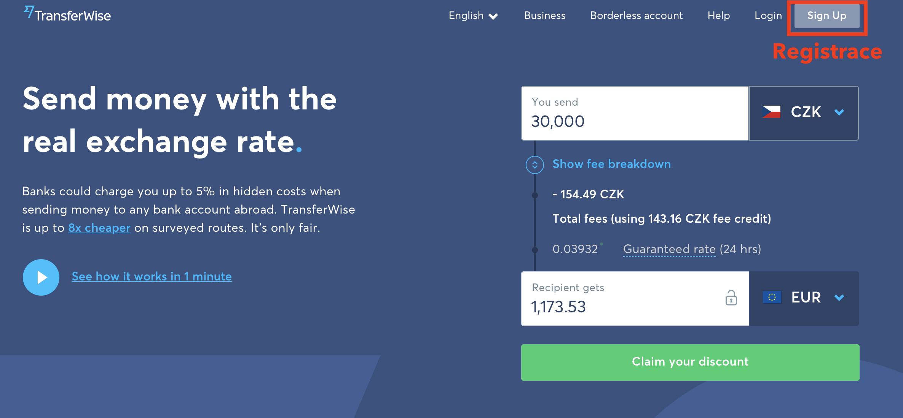Go to Borderless account
This screenshot has height=418, width=903.
636,16
